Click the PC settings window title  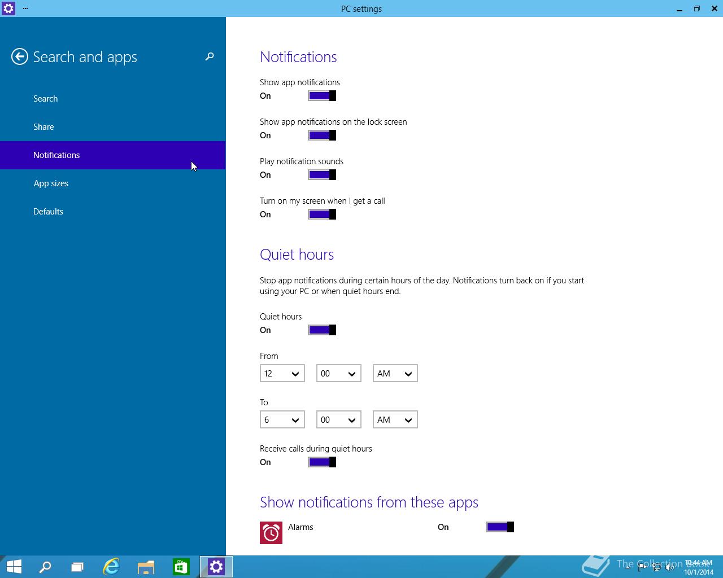(x=361, y=8)
